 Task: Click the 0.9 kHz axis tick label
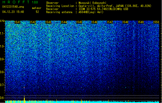tap(2, 59)
